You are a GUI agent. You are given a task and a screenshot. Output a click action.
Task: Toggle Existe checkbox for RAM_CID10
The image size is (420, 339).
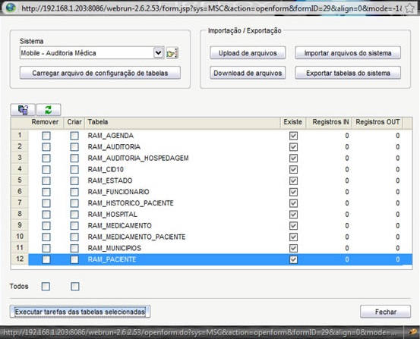[x=293, y=169]
